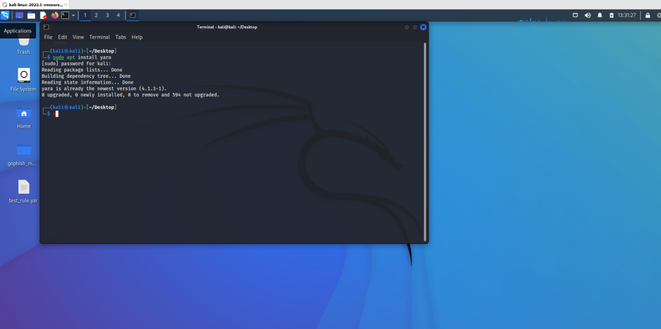This screenshot has height=329, width=661.
Task: Open the Help menu in Terminal
Action: (x=137, y=37)
